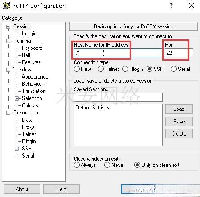Open the About dialog
Image resolution: width=200 pixels, height=197 pixels.
coord(22,189)
